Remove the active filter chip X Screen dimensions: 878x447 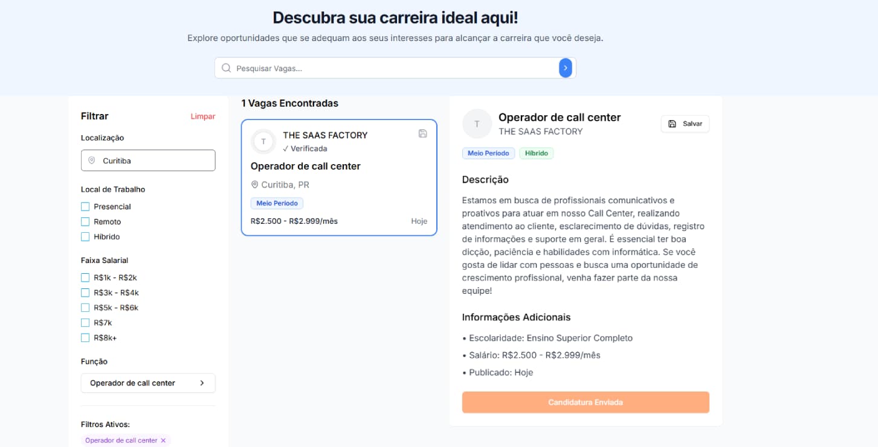tap(163, 440)
